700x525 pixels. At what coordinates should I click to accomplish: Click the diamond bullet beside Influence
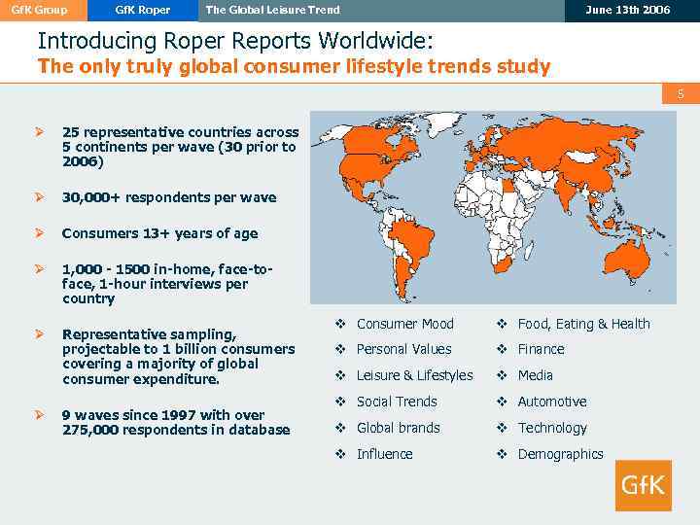click(x=340, y=454)
